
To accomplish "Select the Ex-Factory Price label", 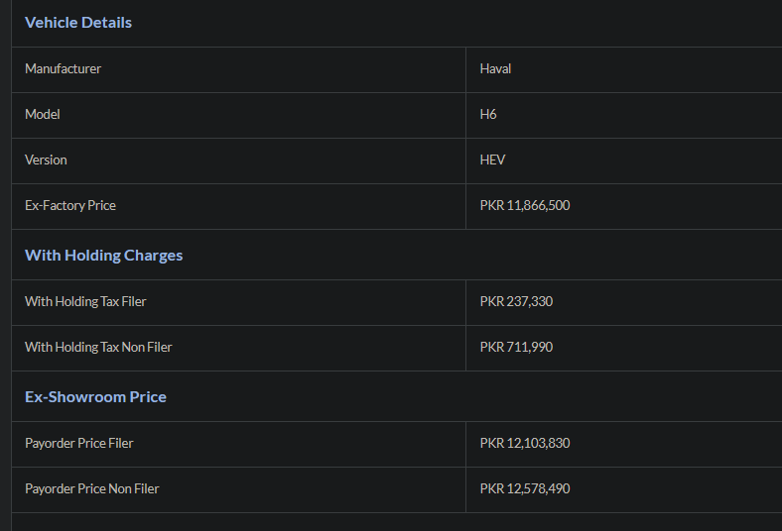I will (x=70, y=205).
